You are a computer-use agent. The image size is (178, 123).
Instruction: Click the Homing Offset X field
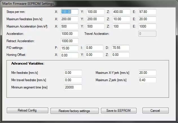pos(69,55)
